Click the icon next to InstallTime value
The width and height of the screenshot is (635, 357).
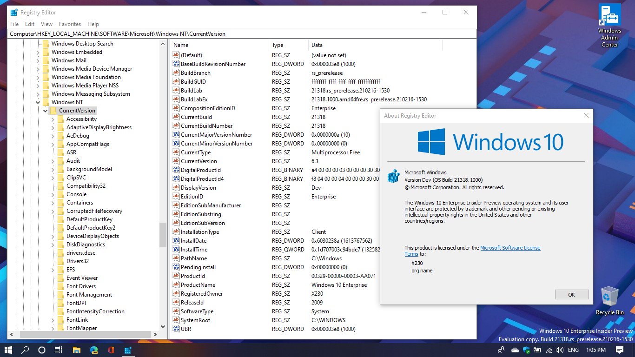(x=176, y=250)
